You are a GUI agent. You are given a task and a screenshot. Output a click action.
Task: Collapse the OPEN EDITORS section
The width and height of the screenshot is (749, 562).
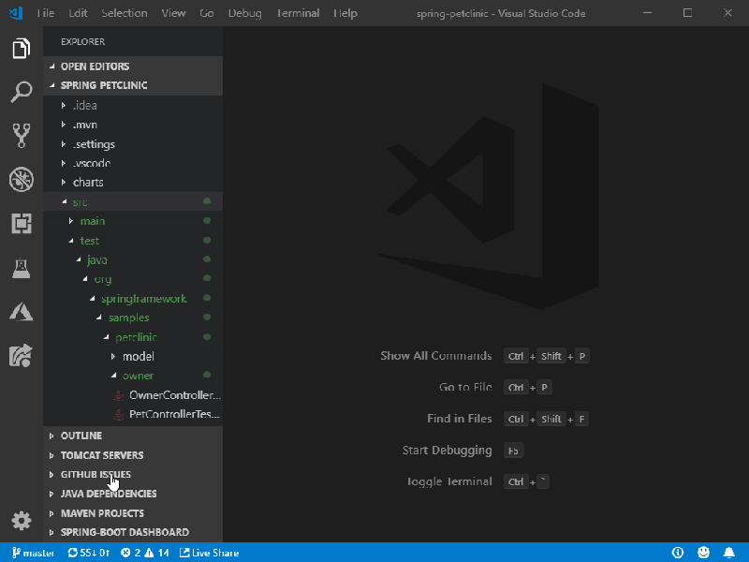click(94, 66)
